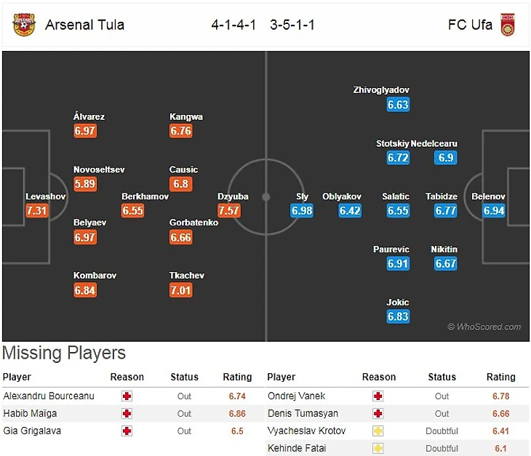Click Belenov's 6.94 rating badge
The image size is (531, 456).
tap(494, 211)
